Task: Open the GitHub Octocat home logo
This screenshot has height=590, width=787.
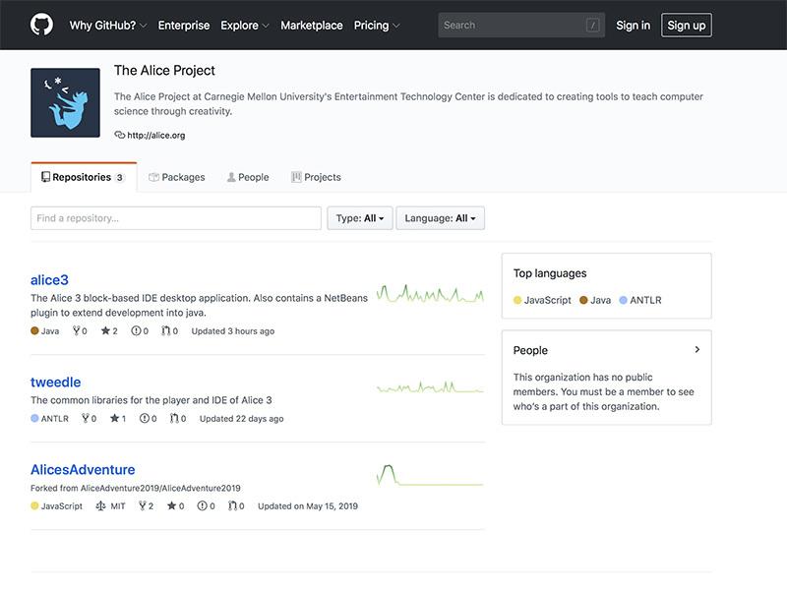Action: pos(41,25)
